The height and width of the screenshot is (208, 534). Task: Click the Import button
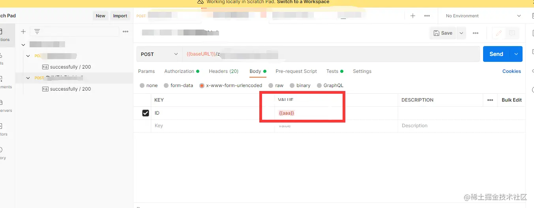coord(120,16)
